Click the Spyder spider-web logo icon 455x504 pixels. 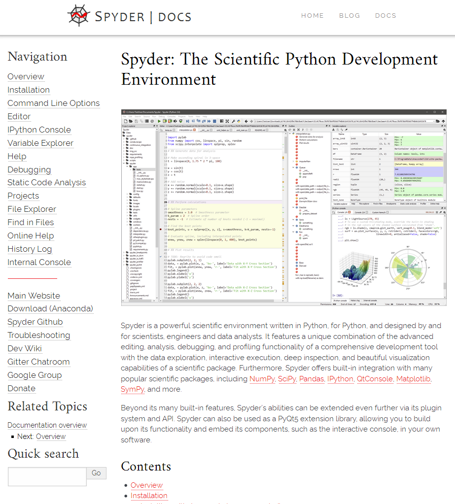[78, 15]
